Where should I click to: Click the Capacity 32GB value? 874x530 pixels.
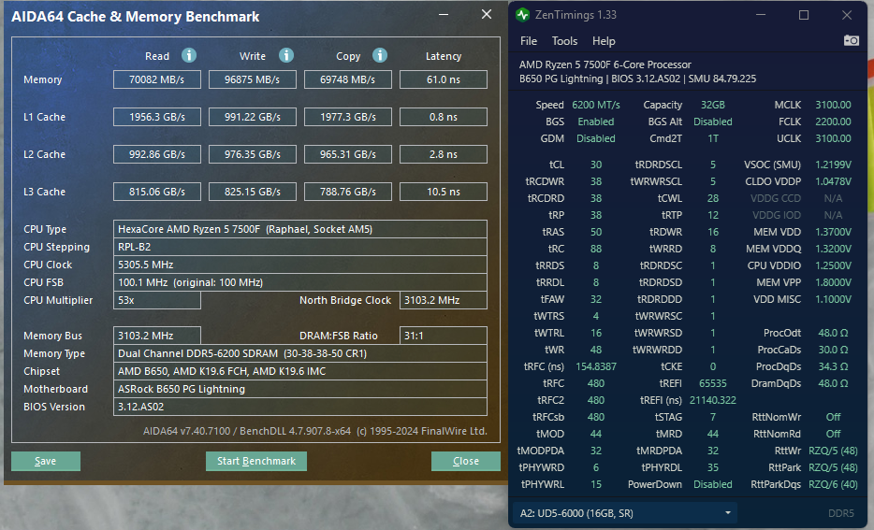[713, 105]
